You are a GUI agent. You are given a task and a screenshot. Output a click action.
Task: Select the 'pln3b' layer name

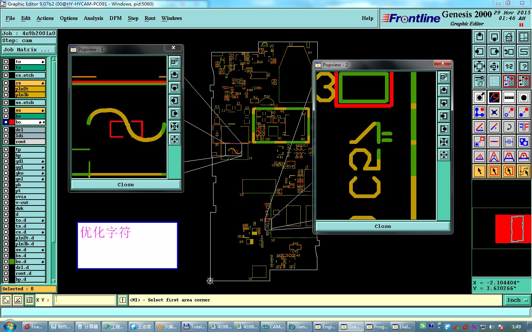coord(30,95)
